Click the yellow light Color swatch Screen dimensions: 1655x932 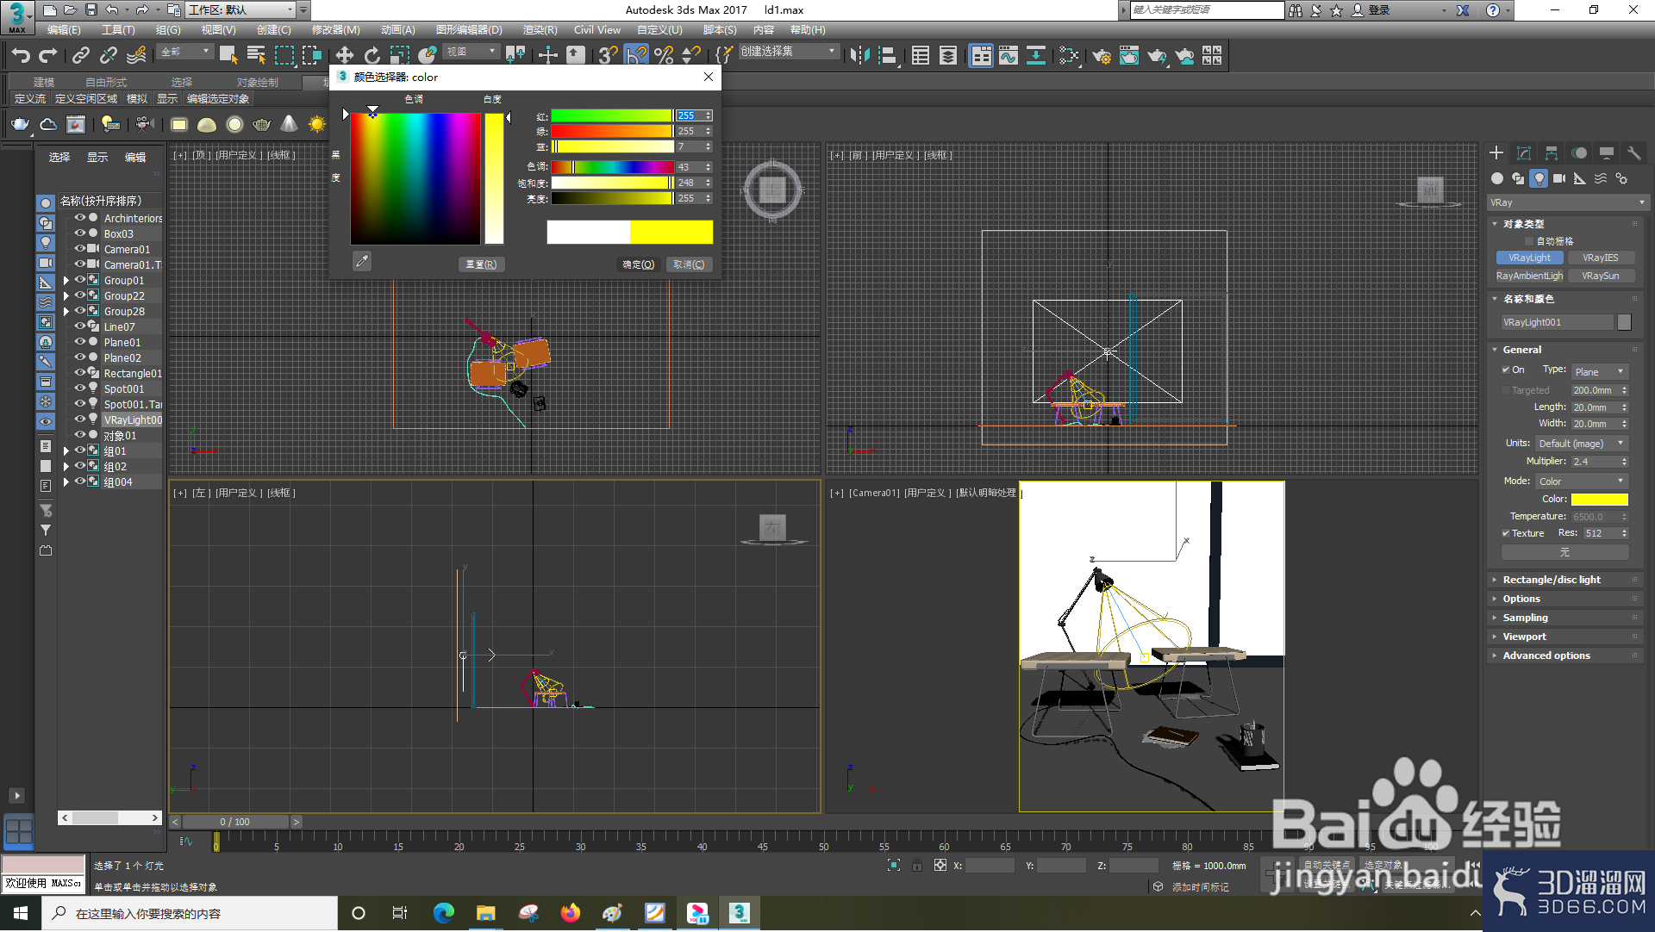(x=1600, y=500)
